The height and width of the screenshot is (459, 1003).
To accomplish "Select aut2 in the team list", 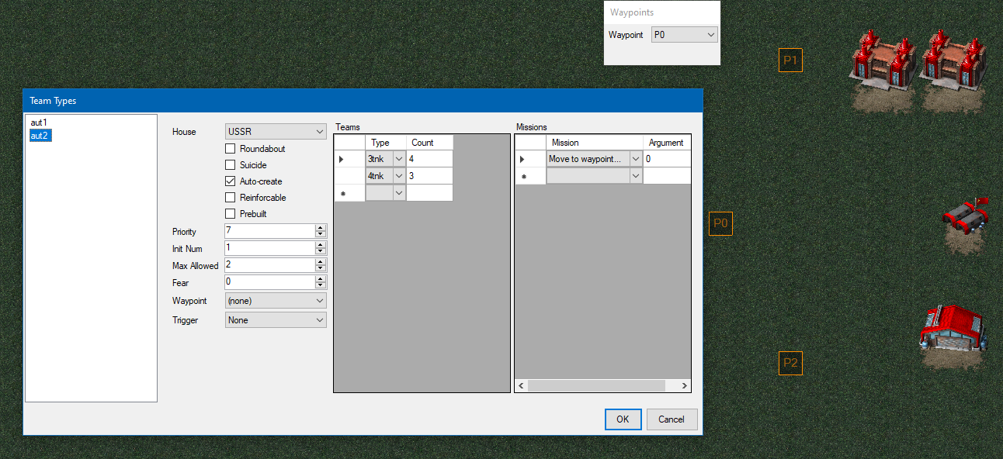I will click(x=40, y=136).
